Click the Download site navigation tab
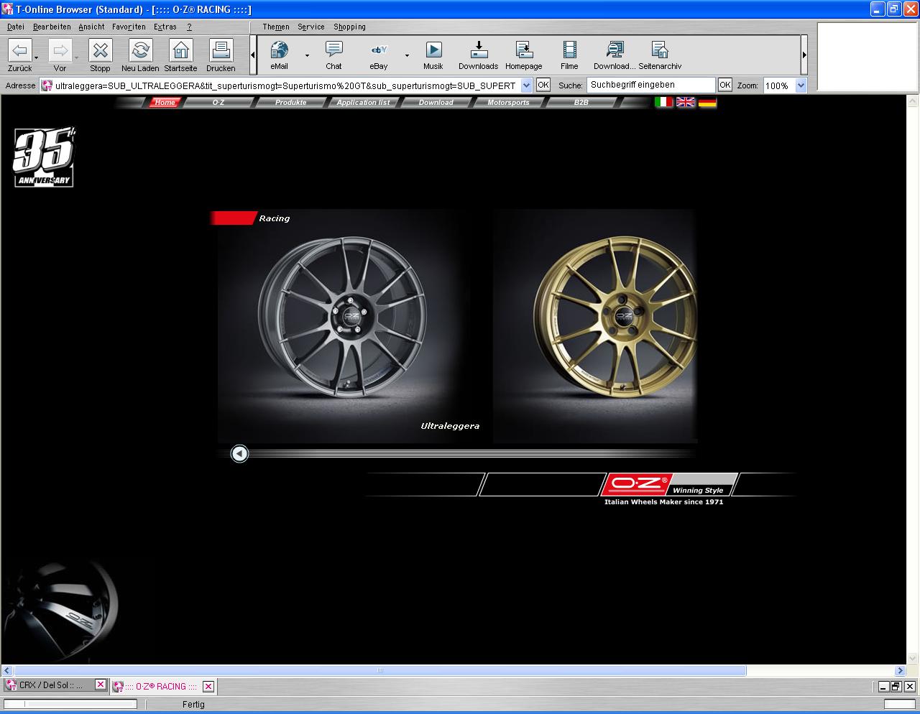The image size is (920, 714). [x=436, y=103]
